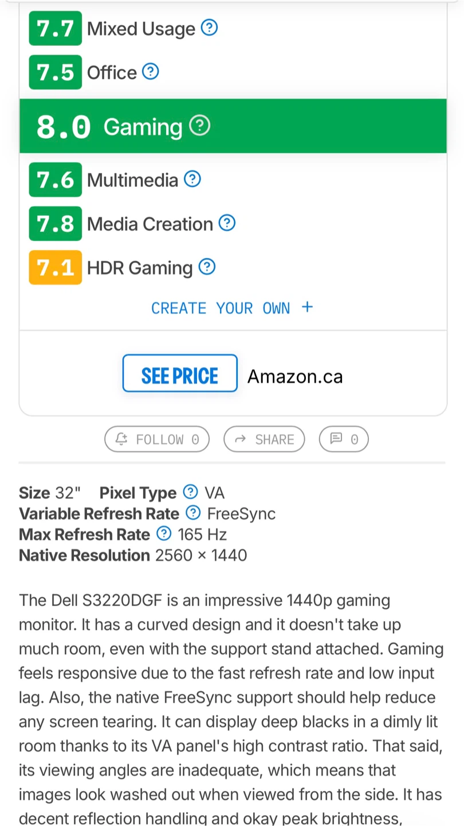Click the 7.1 HDR Gaming score badge
The height and width of the screenshot is (826, 464).
56,267
